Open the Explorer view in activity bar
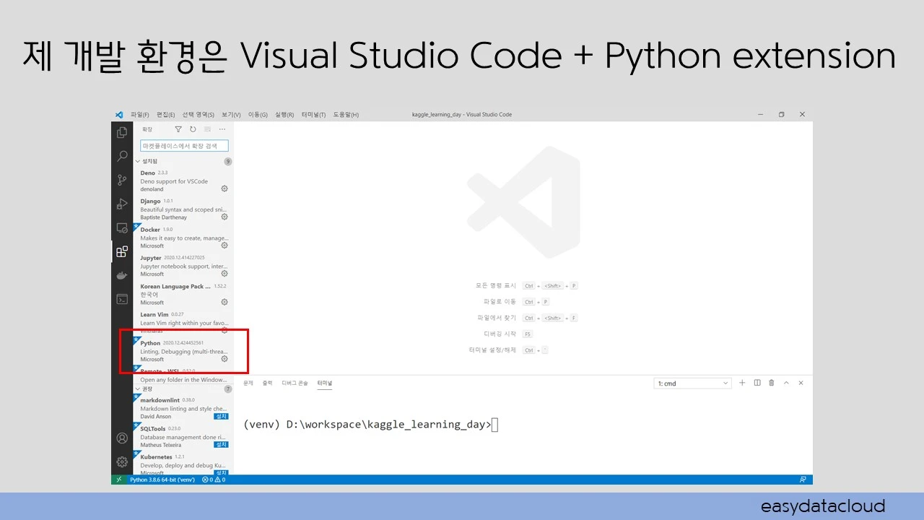The width and height of the screenshot is (924, 520). point(122,133)
